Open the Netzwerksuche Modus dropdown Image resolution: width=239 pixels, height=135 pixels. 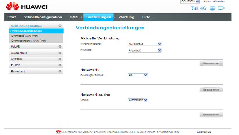point(138,100)
